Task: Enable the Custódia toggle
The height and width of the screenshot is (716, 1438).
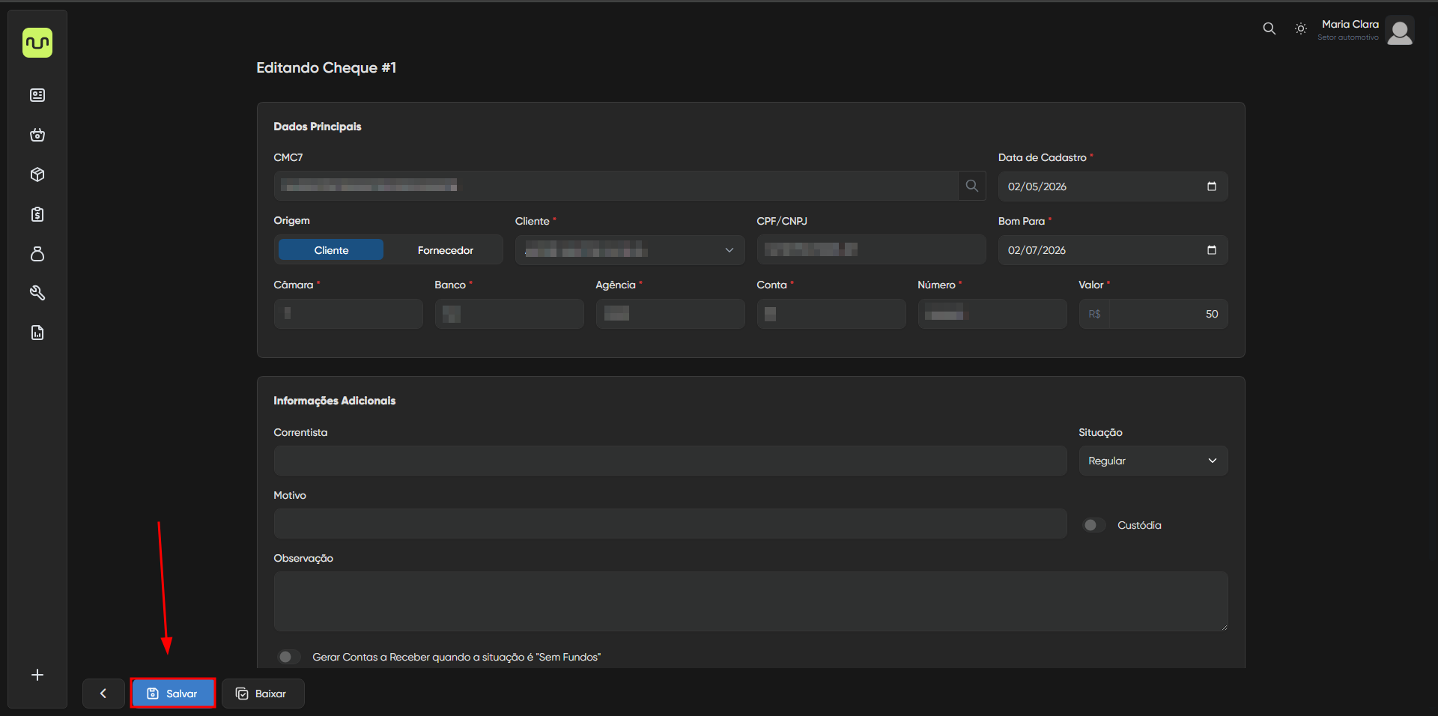Action: [x=1093, y=525]
